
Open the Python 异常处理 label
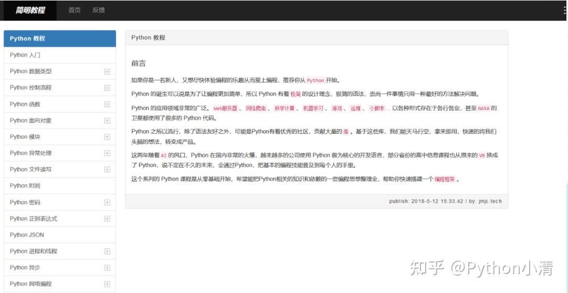click(31, 153)
